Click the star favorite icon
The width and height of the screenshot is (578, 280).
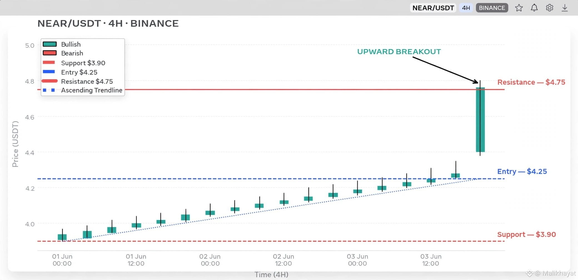[x=519, y=8]
